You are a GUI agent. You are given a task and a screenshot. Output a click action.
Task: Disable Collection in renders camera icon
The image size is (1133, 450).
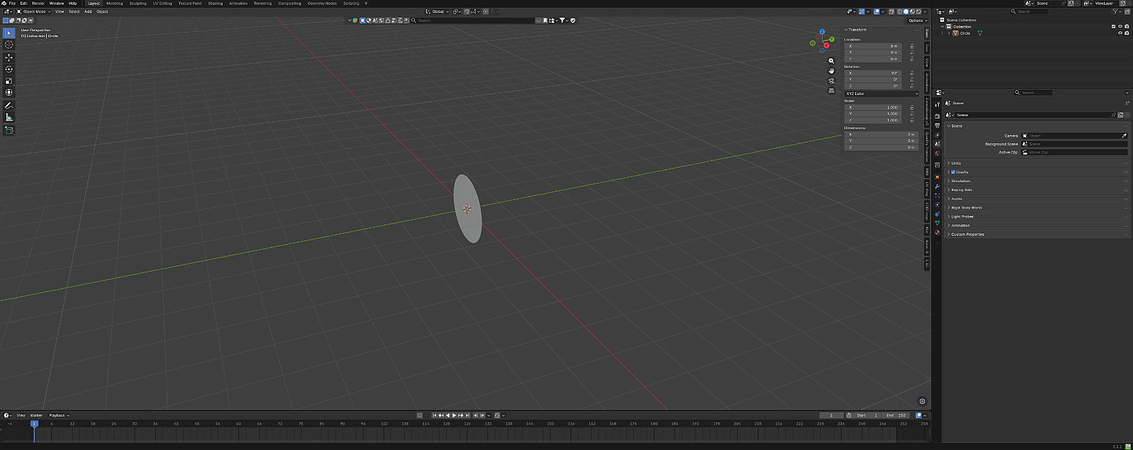1127,27
